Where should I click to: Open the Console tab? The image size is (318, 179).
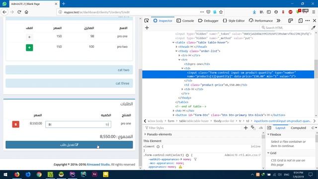pos(185,21)
